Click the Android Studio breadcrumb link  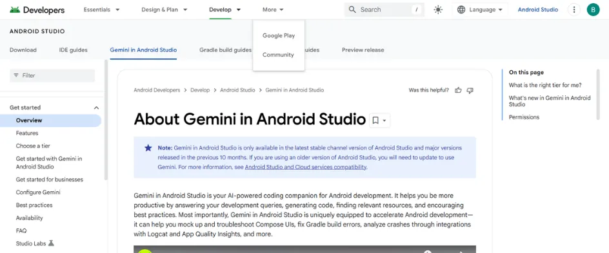(x=237, y=90)
